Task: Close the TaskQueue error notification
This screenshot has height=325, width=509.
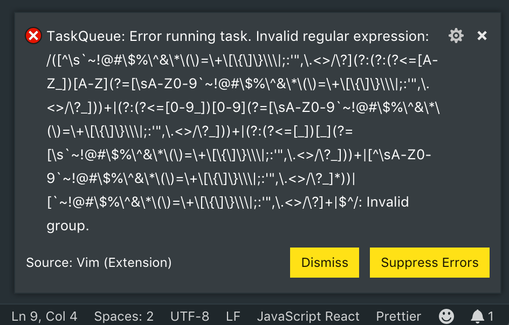Action: [482, 36]
